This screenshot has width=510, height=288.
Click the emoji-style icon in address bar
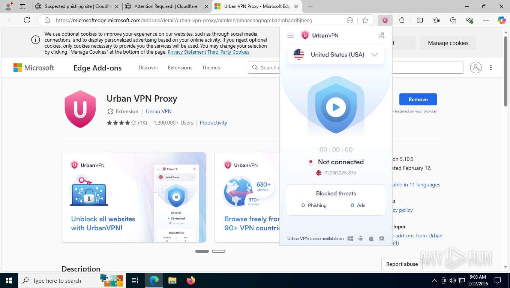(x=350, y=20)
